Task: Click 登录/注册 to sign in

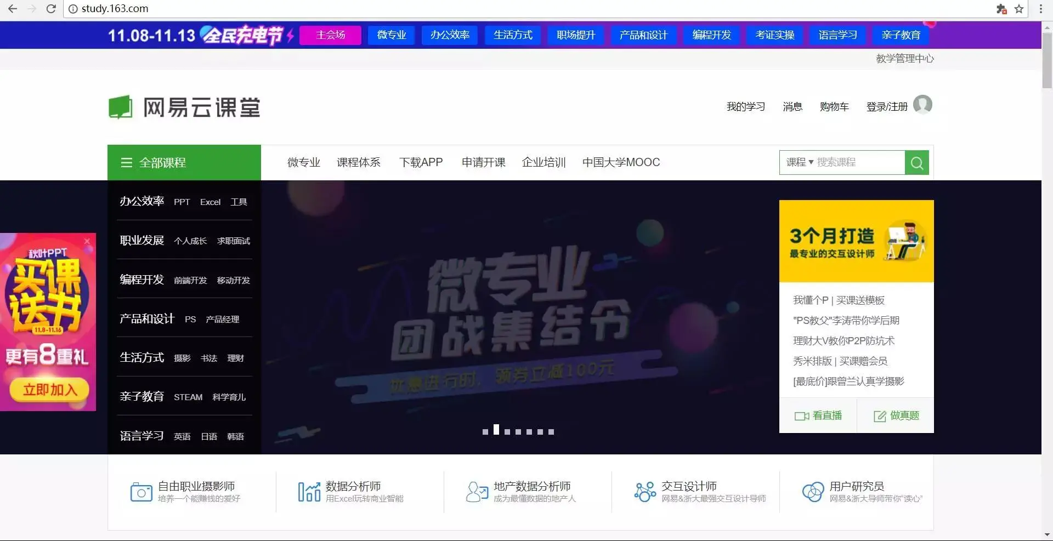Action: tap(887, 107)
